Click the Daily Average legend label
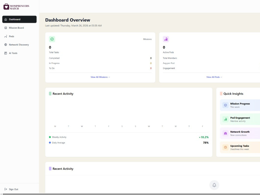Image resolution: width=260 pixels, height=195 pixels. pyautogui.click(x=58, y=142)
